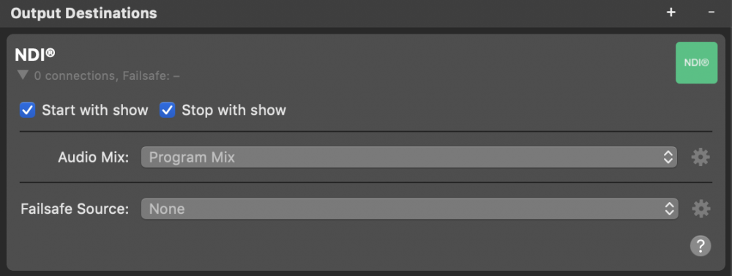
Task: Click the Failsafe Source dropdown arrows
Action: [668, 209]
